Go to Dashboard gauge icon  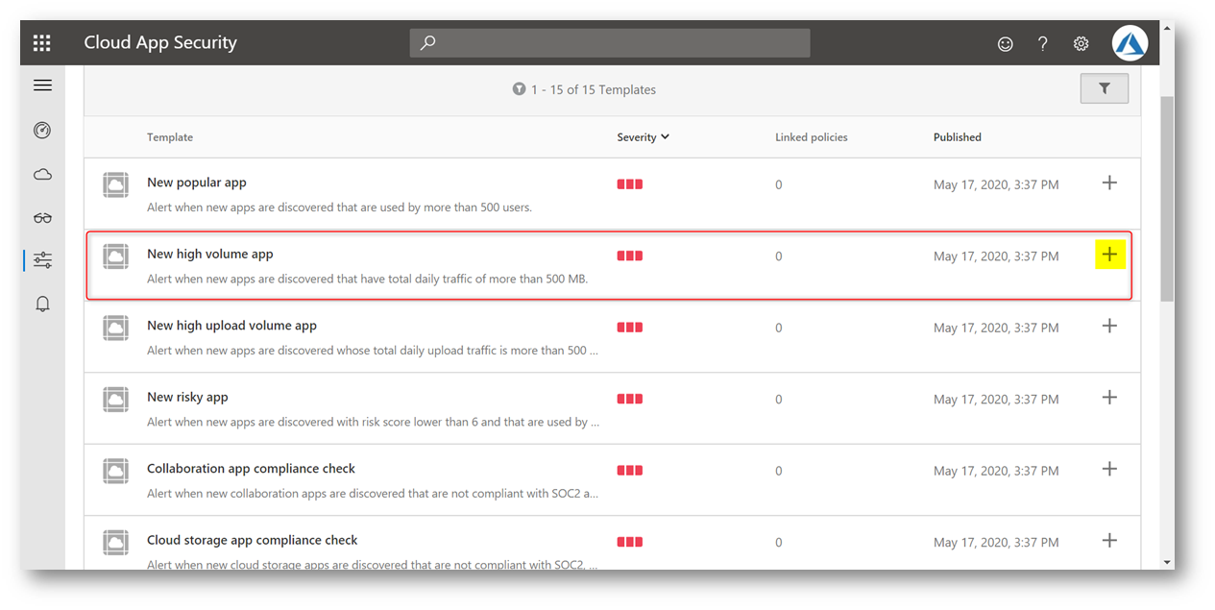click(x=42, y=130)
